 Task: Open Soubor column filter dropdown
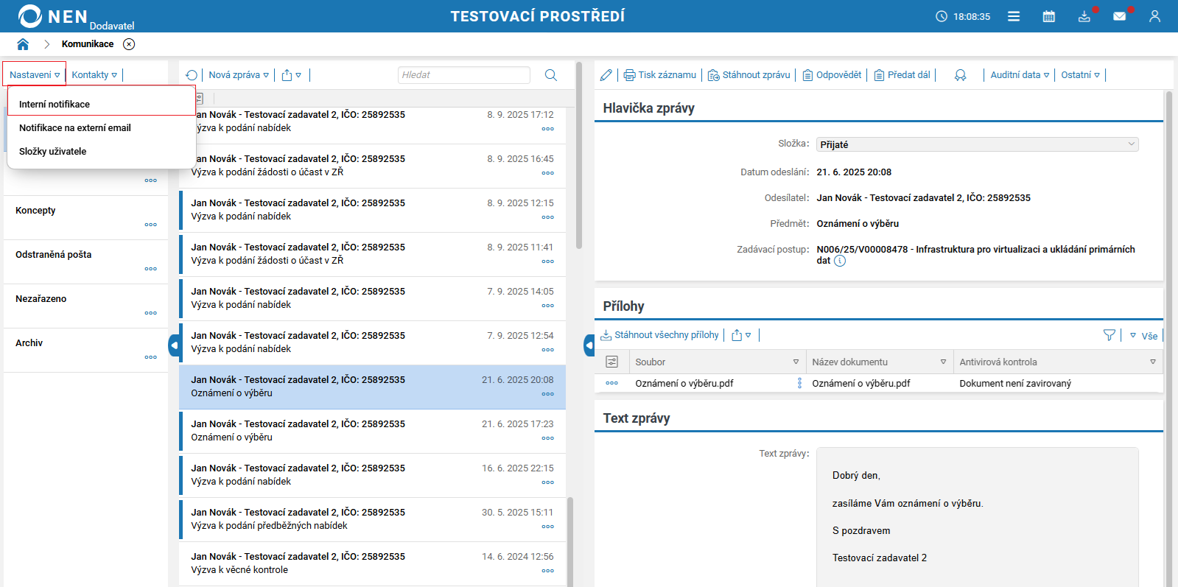(796, 362)
